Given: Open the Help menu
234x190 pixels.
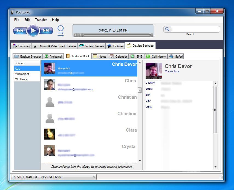Looking at the screenshot, I should (55, 20).
